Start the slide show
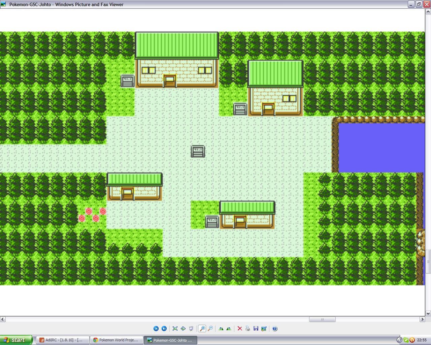This screenshot has width=431, height=345. click(191, 328)
